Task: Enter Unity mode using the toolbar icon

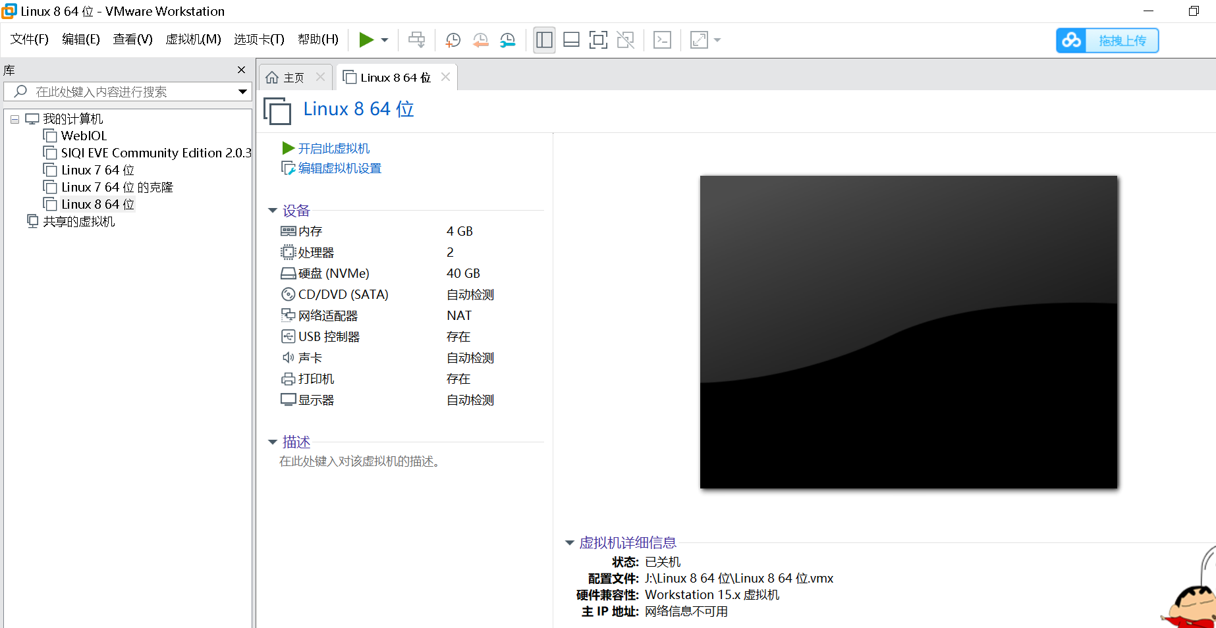Action: click(625, 40)
